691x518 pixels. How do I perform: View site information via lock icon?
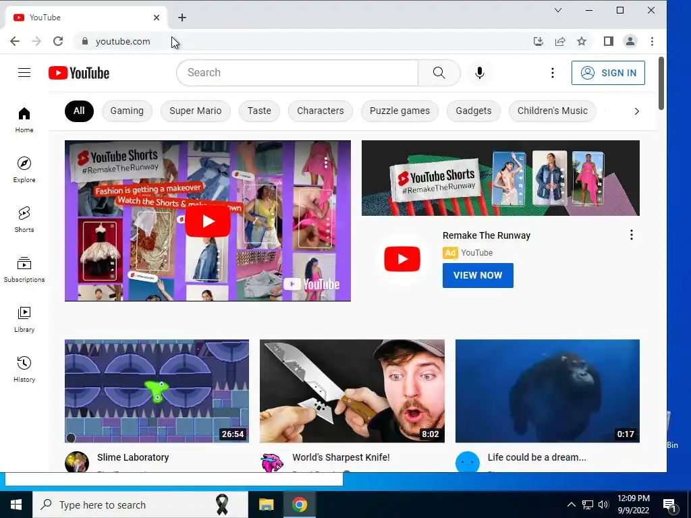(85, 41)
